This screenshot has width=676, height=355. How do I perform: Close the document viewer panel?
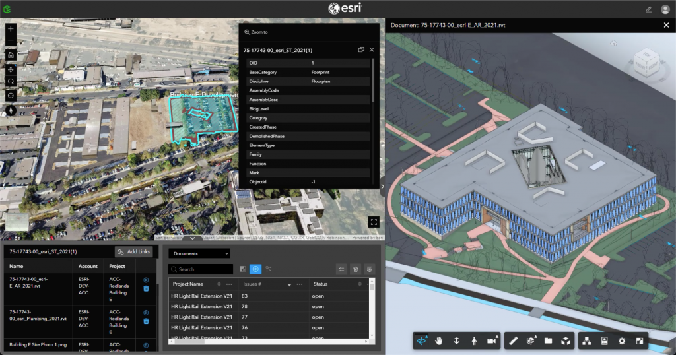[x=666, y=25]
